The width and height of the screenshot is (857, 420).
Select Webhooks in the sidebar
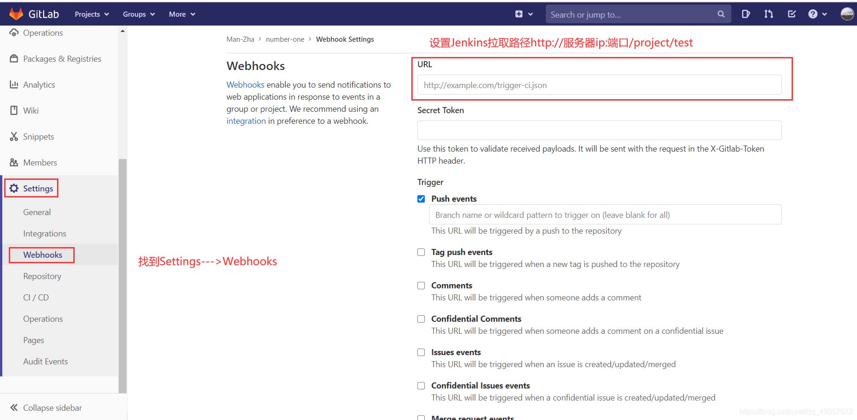point(43,255)
